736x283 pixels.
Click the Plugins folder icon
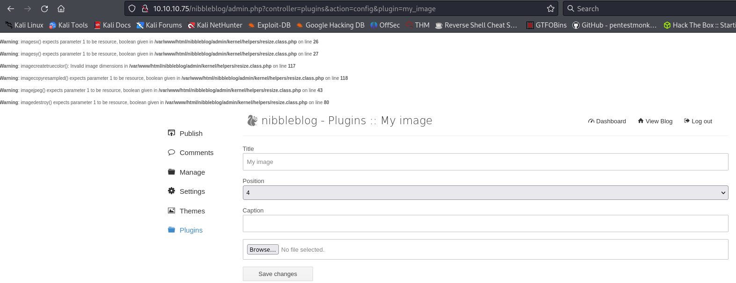click(x=171, y=230)
